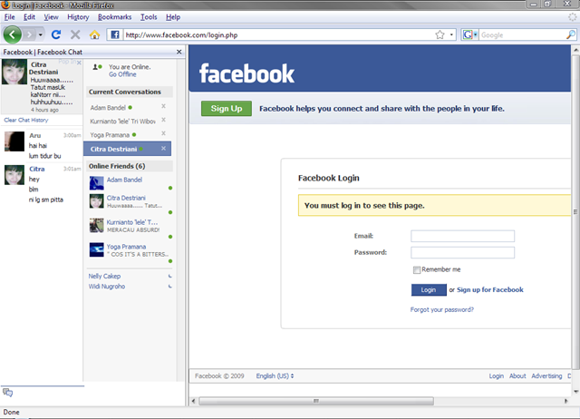This screenshot has width=580, height=419.
Task: Close the Adam Bandel conversation
Action: (x=163, y=106)
